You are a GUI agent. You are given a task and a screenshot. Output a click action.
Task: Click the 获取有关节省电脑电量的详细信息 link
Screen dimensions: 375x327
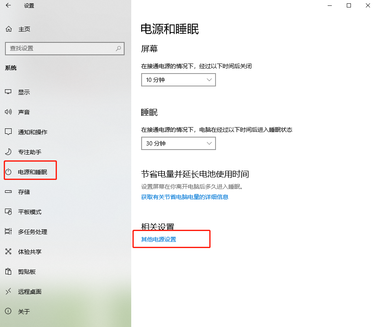coord(185,197)
